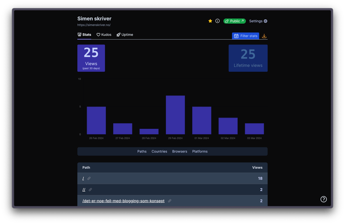The image size is (345, 224).
Task: Select the Stats tab
Action: [x=84, y=35]
